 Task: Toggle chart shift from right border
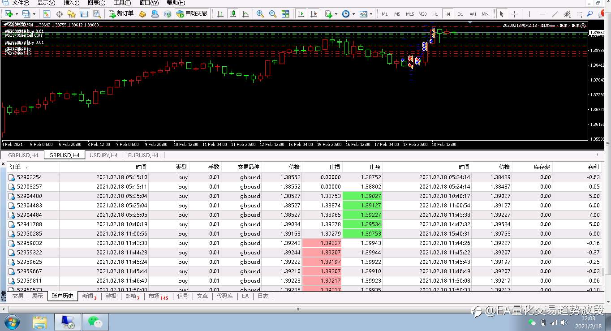pyautogui.click(x=314, y=14)
